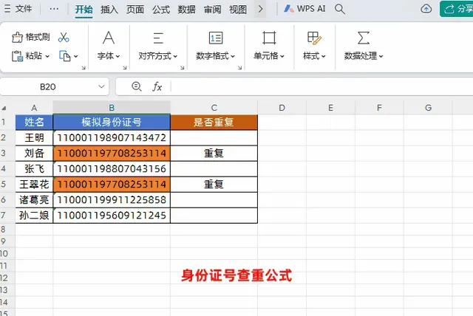Select the 数据 ribbon tab
Viewport: 473px width, 316px height.
click(x=187, y=10)
